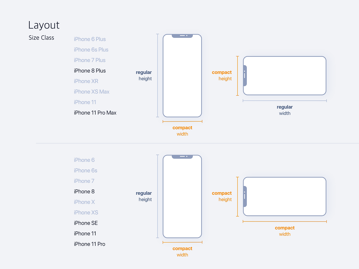Click the bottom portrait phone illustration
The image size is (359, 269).
click(x=182, y=196)
